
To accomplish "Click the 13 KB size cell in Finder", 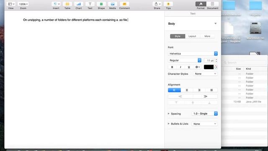I will click(x=237, y=102).
